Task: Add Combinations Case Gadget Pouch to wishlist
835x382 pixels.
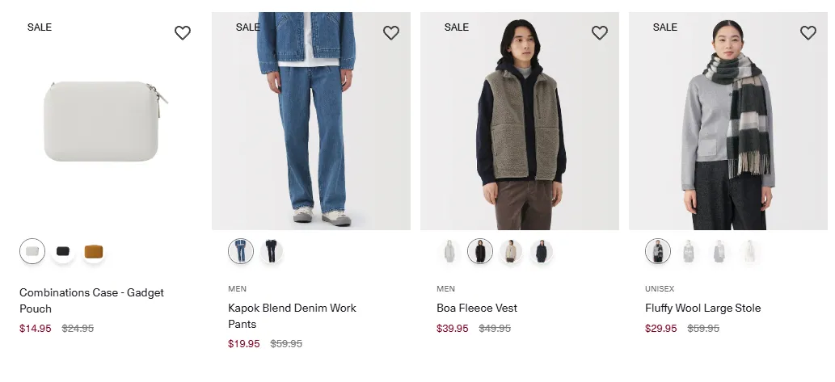Action: tap(183, 33)
